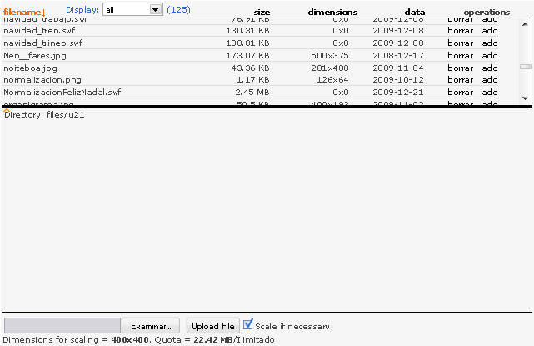Sort the list by dimensions column

pyautogui.click(x=332, y=13)
